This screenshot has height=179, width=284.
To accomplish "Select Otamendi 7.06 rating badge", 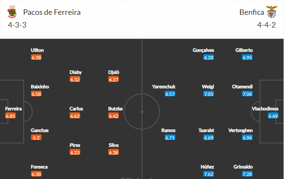I will click(x=247, y=94).
